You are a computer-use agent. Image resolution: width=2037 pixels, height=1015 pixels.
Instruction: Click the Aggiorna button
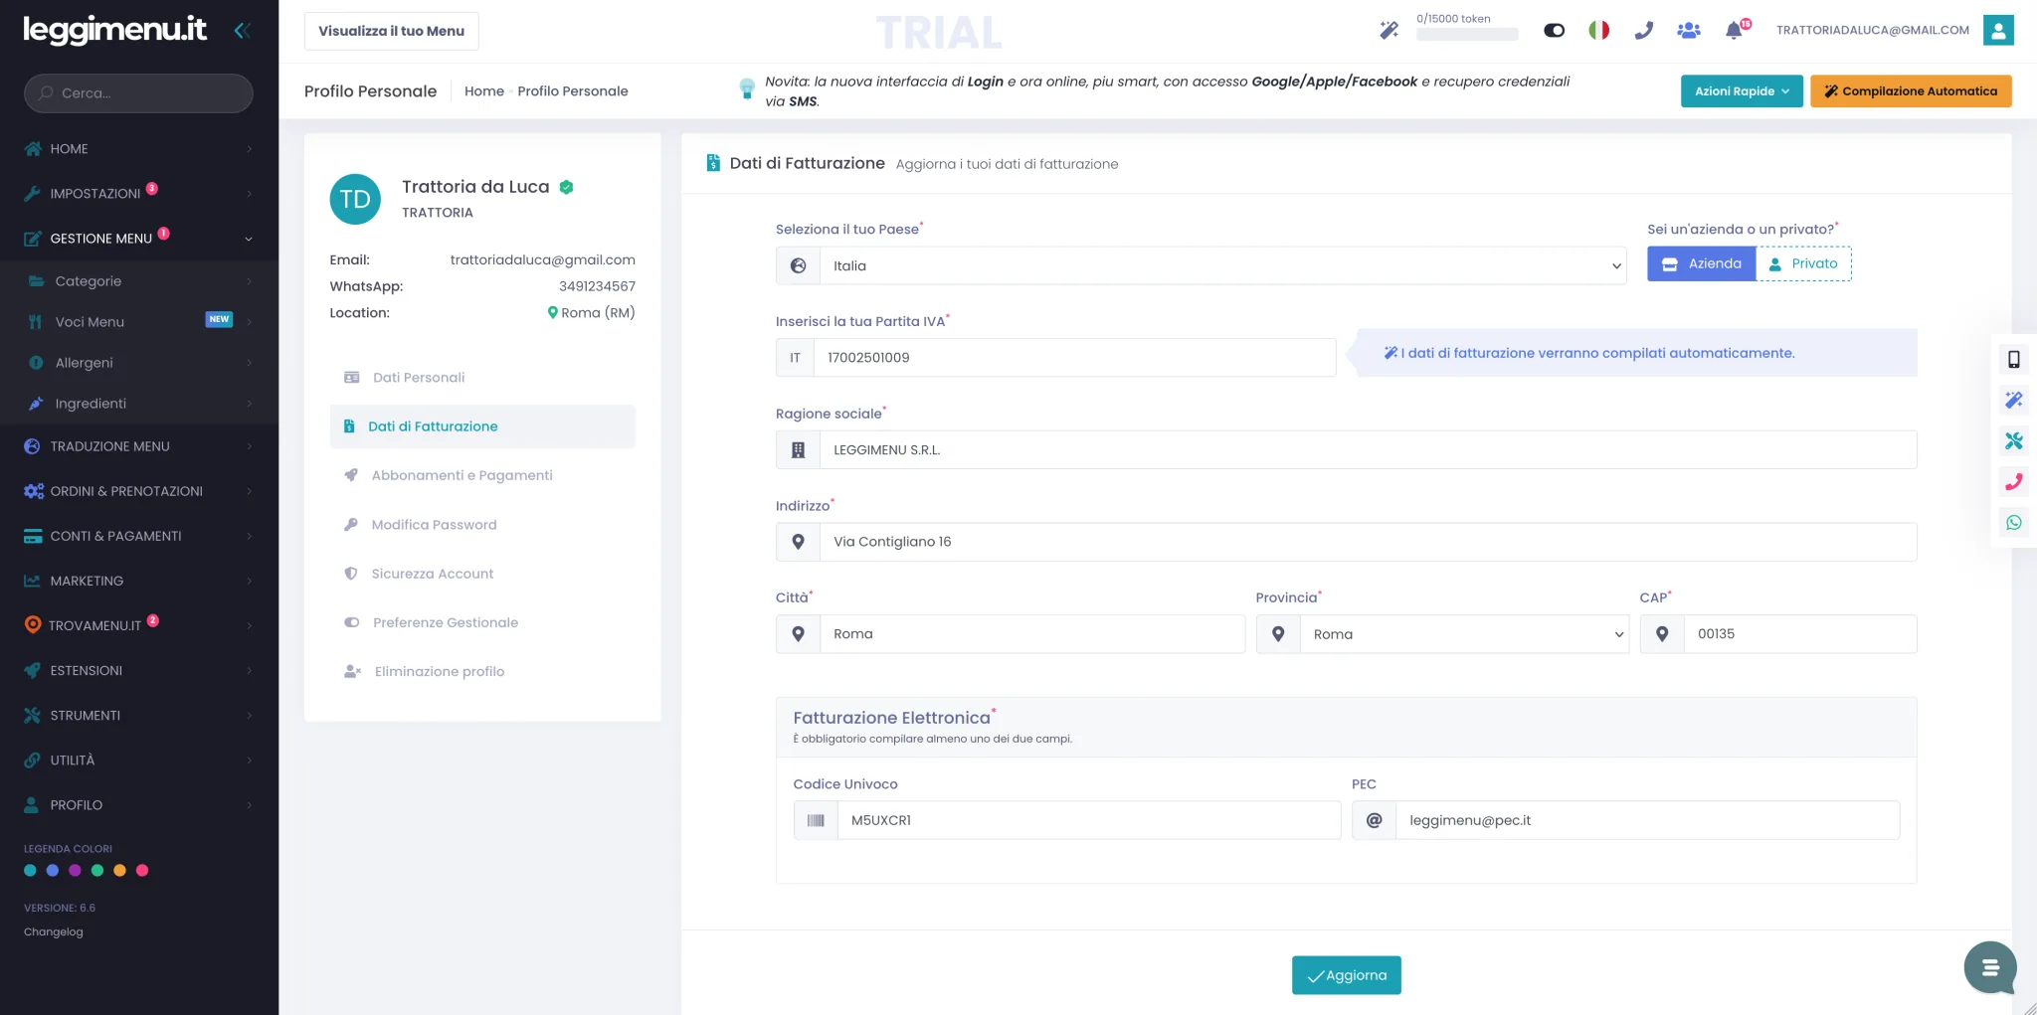1346,975
